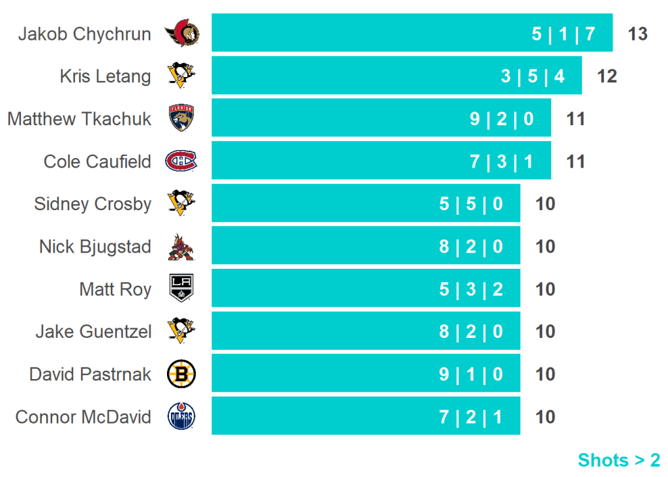Click the "7 | 3 | 1" label on Caufield's bar
668x477 pixels.
(x=502, y=161)
